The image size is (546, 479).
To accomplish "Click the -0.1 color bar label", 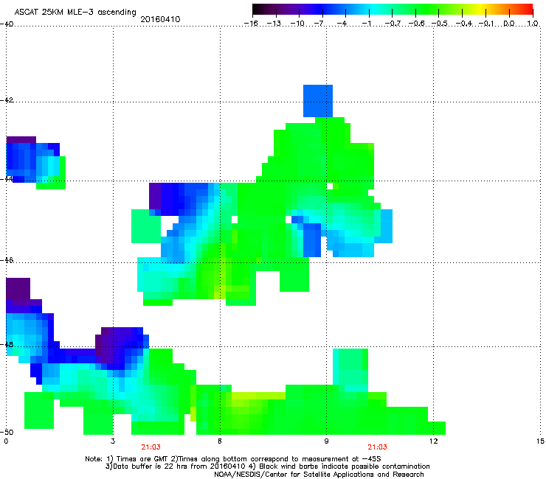I will [x=486, y=24].
